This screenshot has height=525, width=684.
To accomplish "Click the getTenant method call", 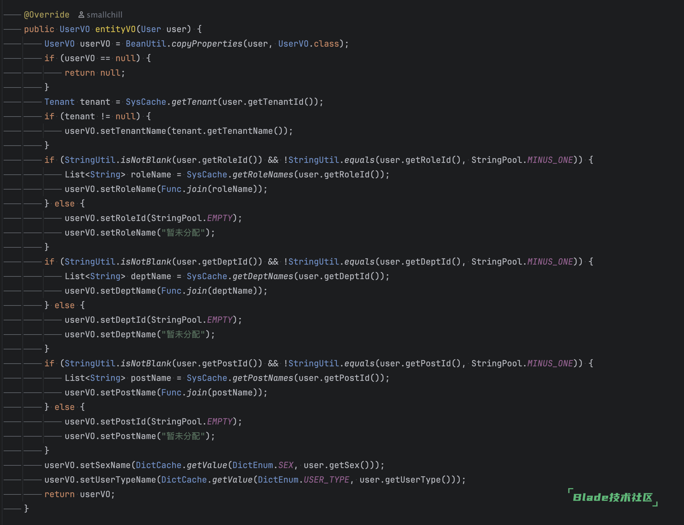I will [x=194, y=102].
